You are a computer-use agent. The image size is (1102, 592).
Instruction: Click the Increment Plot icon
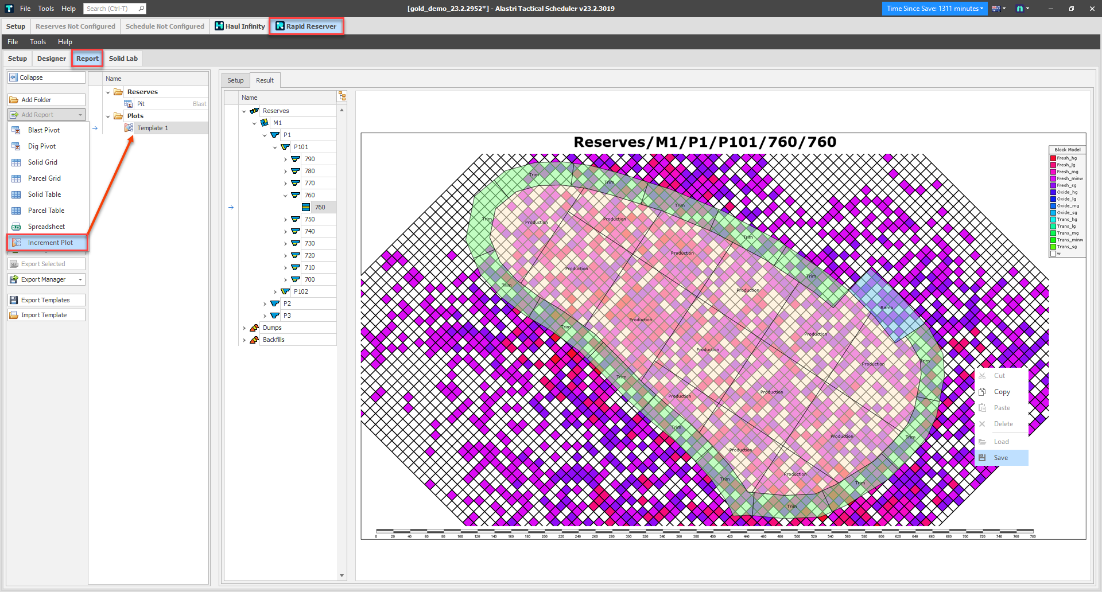click(16, 243)
